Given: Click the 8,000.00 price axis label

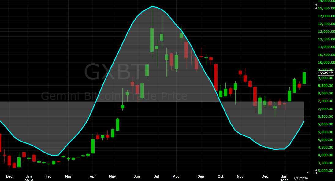Looking at the screenshot, I should [x=326, y=94].
